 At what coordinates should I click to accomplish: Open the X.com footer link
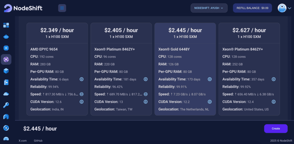tap(23, 141)
